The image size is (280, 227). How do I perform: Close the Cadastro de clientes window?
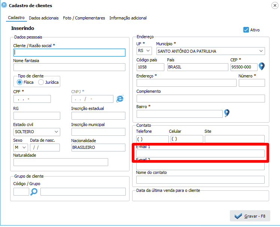[x=274, y=6]
